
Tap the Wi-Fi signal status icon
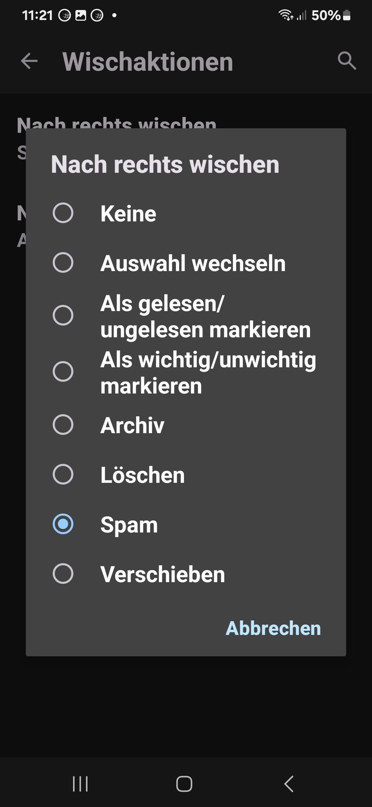coord(286,15)
